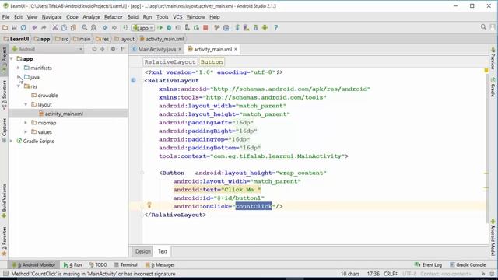Open the Build menu
Screen dimensions: 498x280
133,17
